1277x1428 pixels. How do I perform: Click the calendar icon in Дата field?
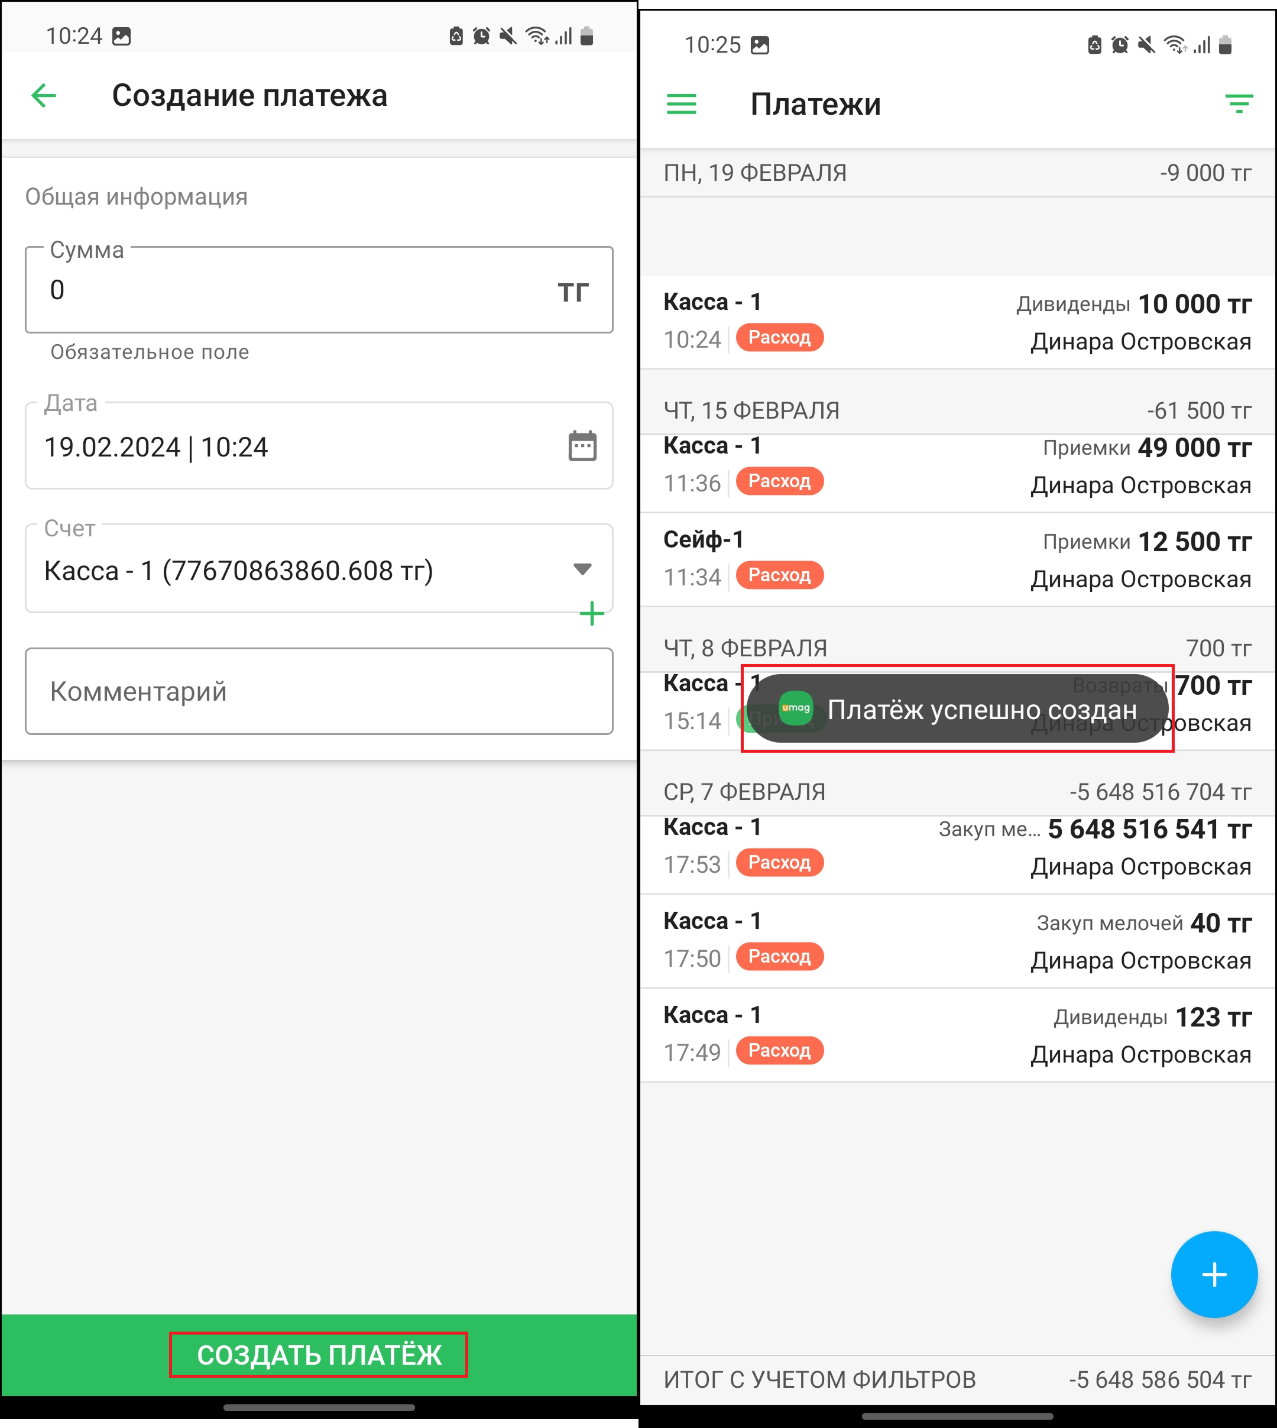(582, 446)
